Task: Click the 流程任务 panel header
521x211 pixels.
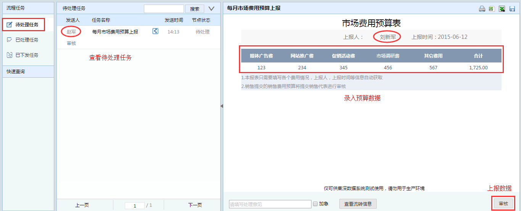Action: (x=28, y=8)
